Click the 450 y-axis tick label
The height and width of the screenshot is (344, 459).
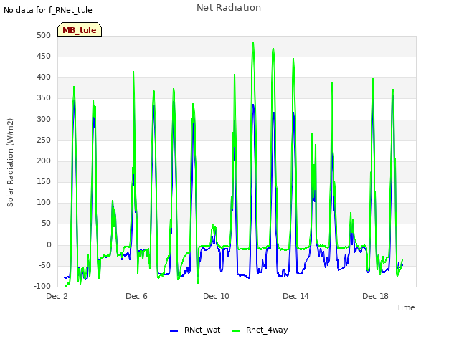pyautogui.click(x=44, y=56)
